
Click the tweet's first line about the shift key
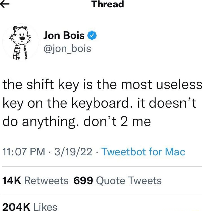click(102, 85)
